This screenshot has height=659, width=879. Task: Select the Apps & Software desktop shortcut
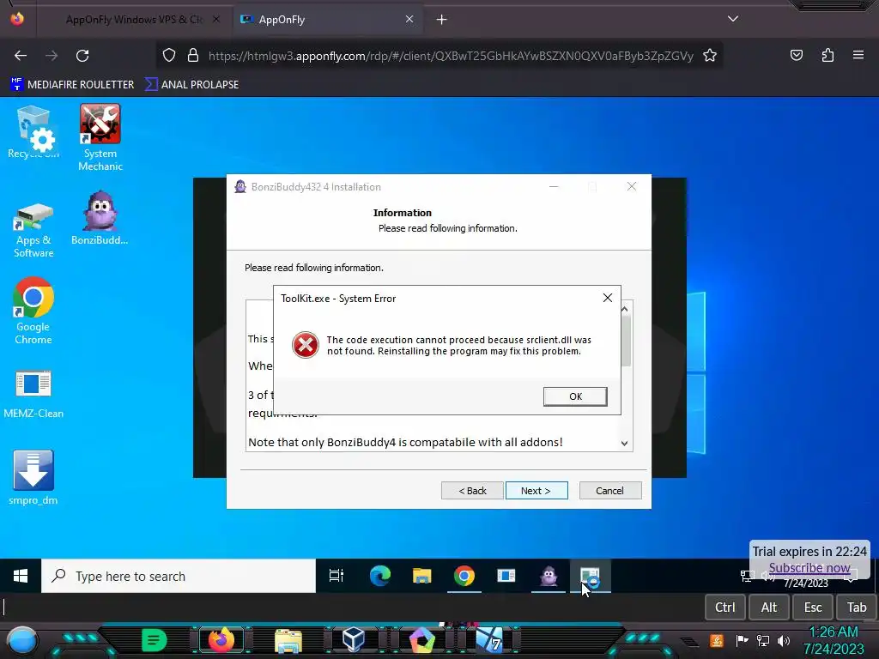[x=33, y=230]
